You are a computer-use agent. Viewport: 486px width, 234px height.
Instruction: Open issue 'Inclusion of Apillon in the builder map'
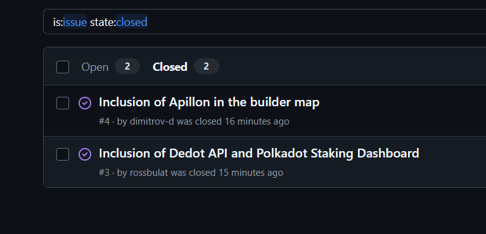click(209, 102)
